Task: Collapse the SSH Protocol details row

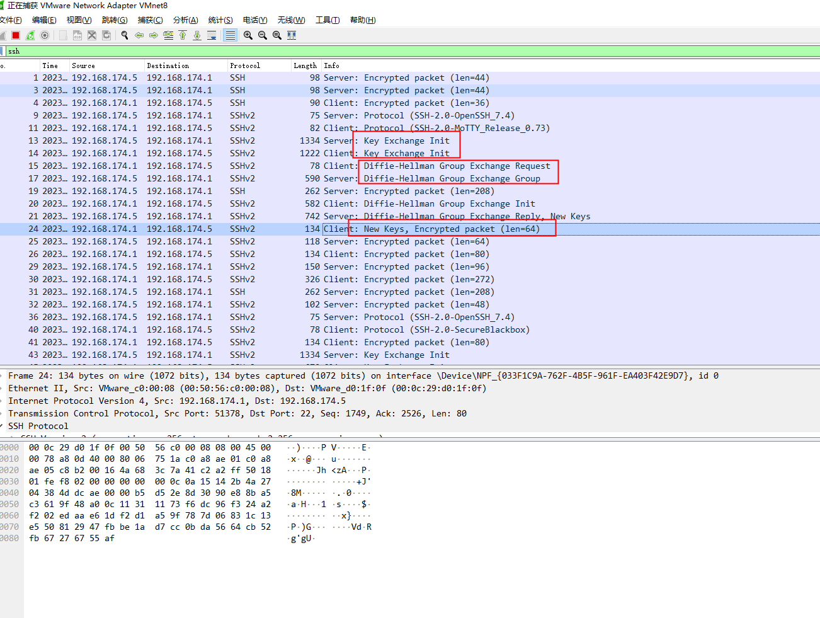Action: pyautogui.click(x=3, y=426)
